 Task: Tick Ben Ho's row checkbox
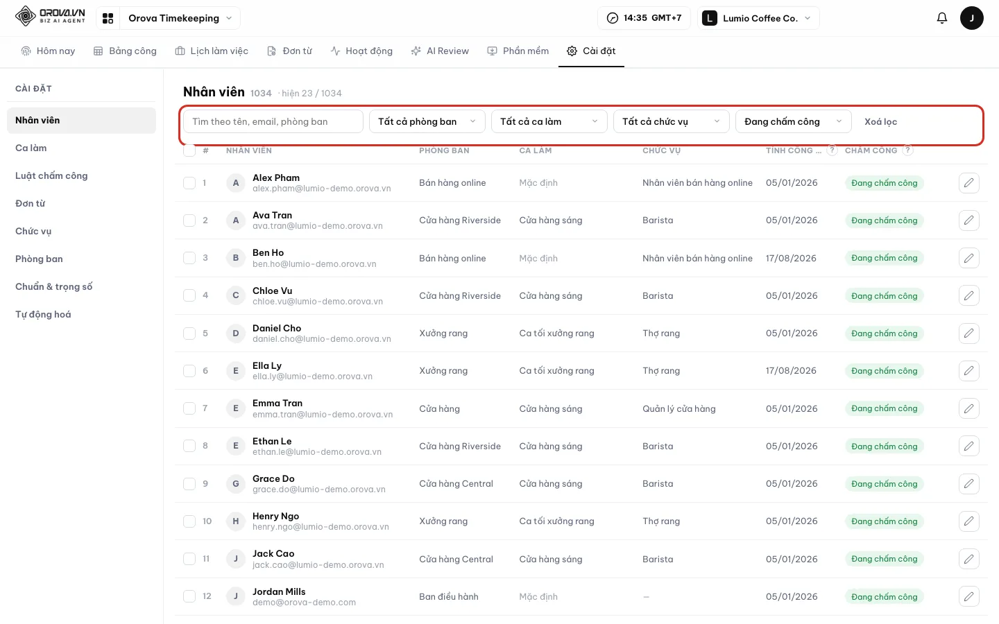tap(189, 258)
